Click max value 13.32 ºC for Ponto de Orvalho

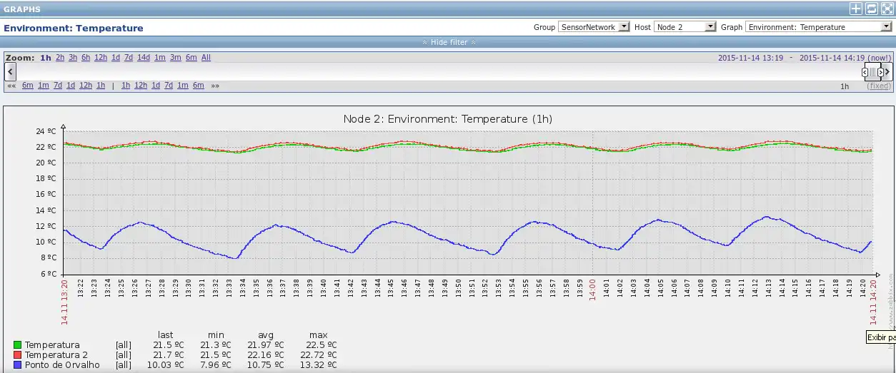pyautogui.click(x=318, y=365)
